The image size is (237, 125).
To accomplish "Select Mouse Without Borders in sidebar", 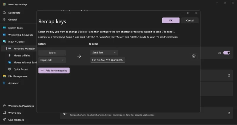I will [x=25, y=62].
